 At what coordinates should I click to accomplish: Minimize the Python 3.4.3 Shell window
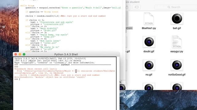click(x=20, y=54)
